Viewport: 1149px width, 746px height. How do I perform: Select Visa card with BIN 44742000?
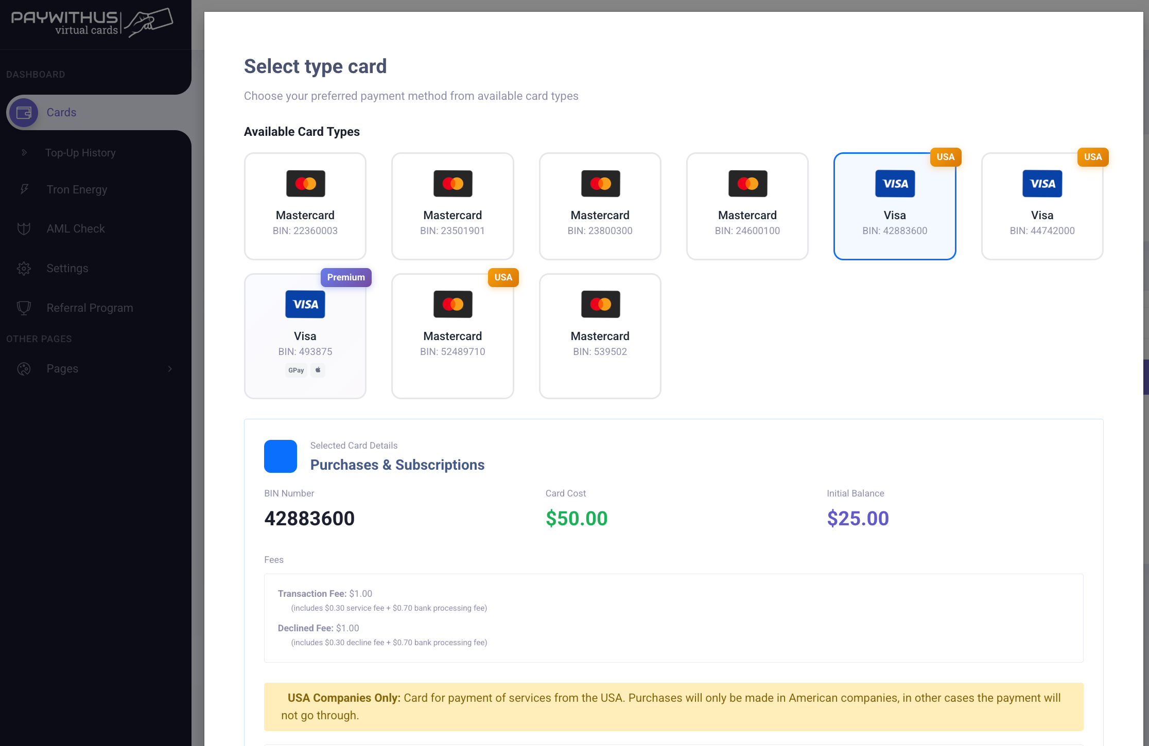tap(1042, 206)
